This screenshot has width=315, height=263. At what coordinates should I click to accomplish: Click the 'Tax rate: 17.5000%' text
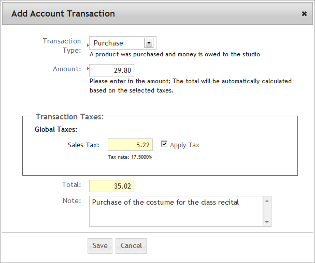(x=130, y=157)
